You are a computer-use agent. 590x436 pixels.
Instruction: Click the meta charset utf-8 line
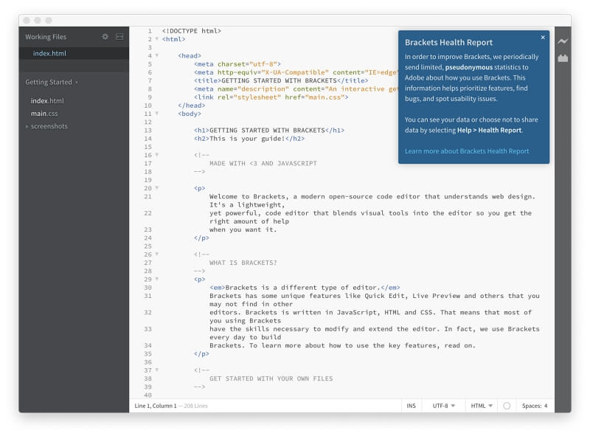coord(237,64)
